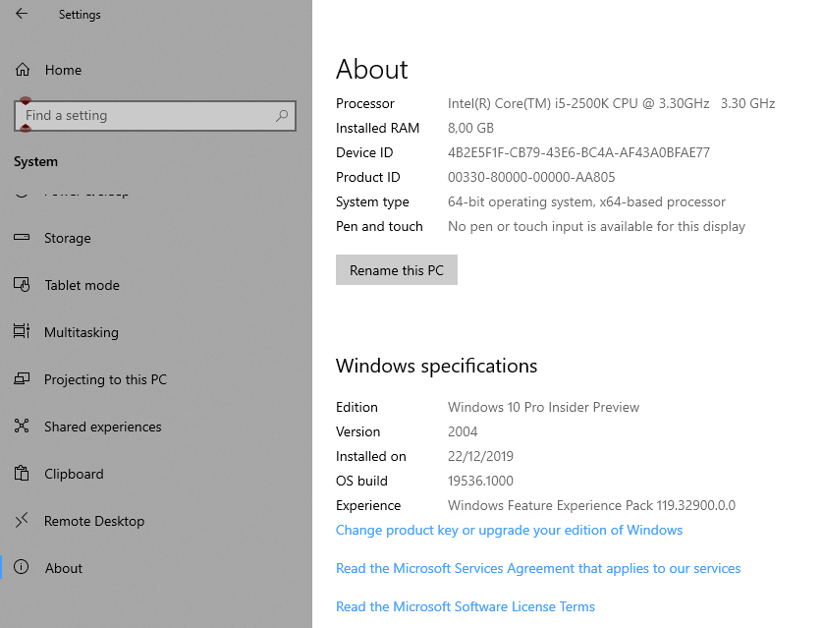The width and height of the screenshot is (823, 628).
Task: Click the Remote Desktop icon
Action: (x=22, y=520)
